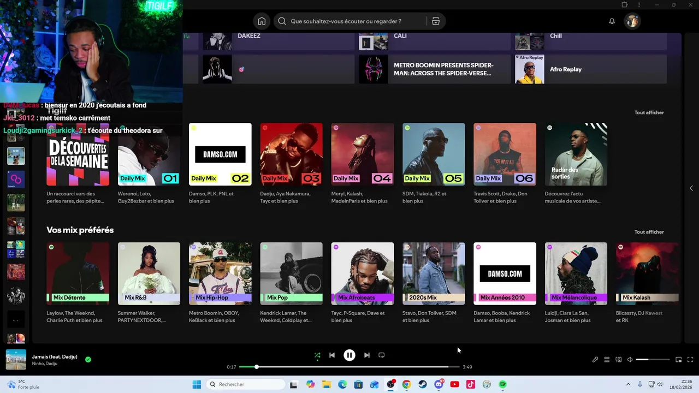This screenshot has height=393, width=699.
Task: Click the puzzle-piece icon in the title bar
Action: tap(624, 5)
